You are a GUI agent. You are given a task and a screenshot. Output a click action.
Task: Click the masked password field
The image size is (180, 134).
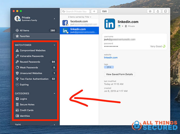(x=111, y=46)
